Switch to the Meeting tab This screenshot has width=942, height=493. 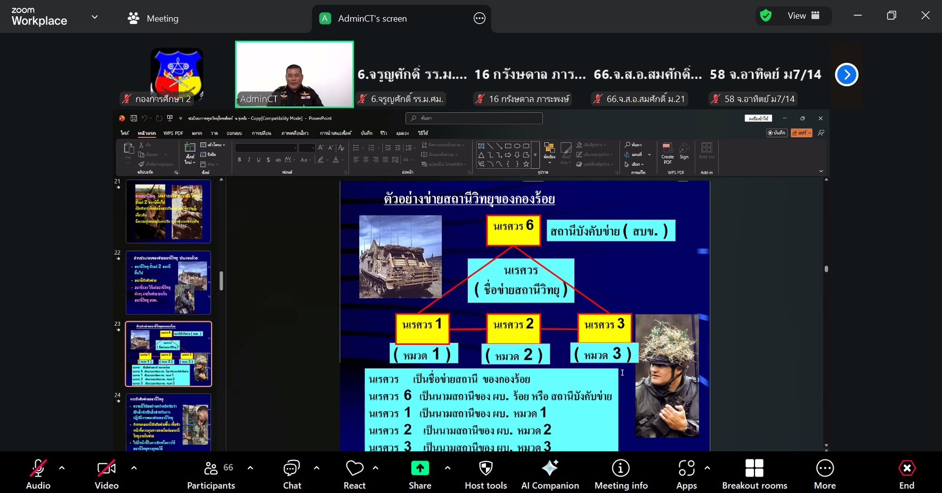pos(153,19)
